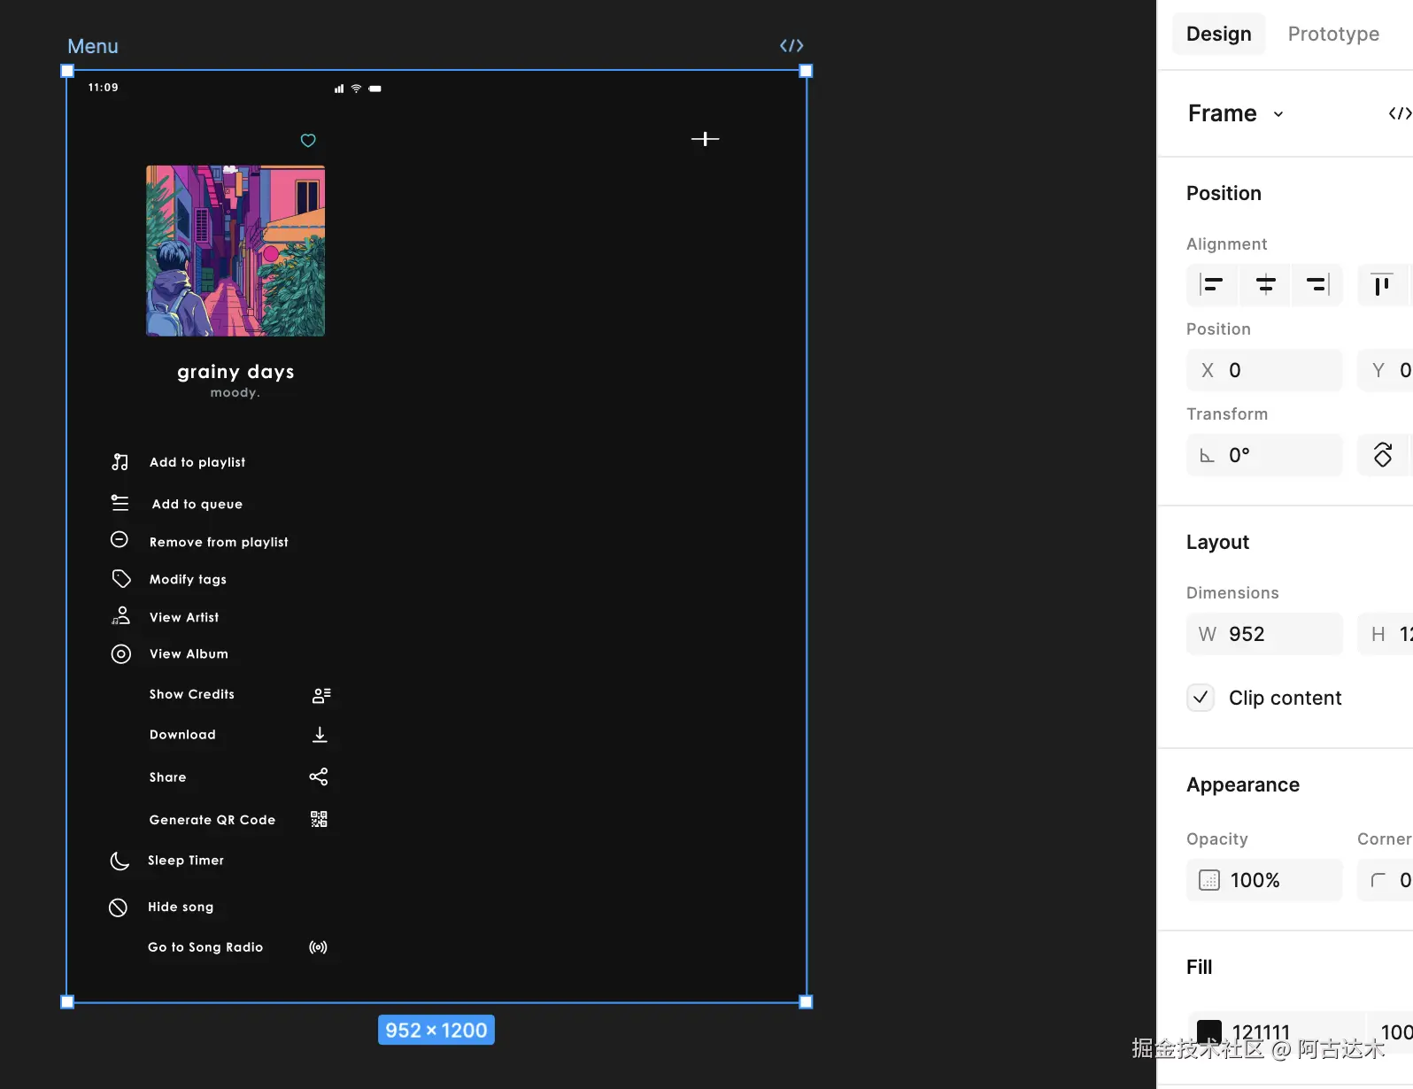Click the Add to queue text
The width and height of the screenshot is (1413, 1089).
click(197, 504)
